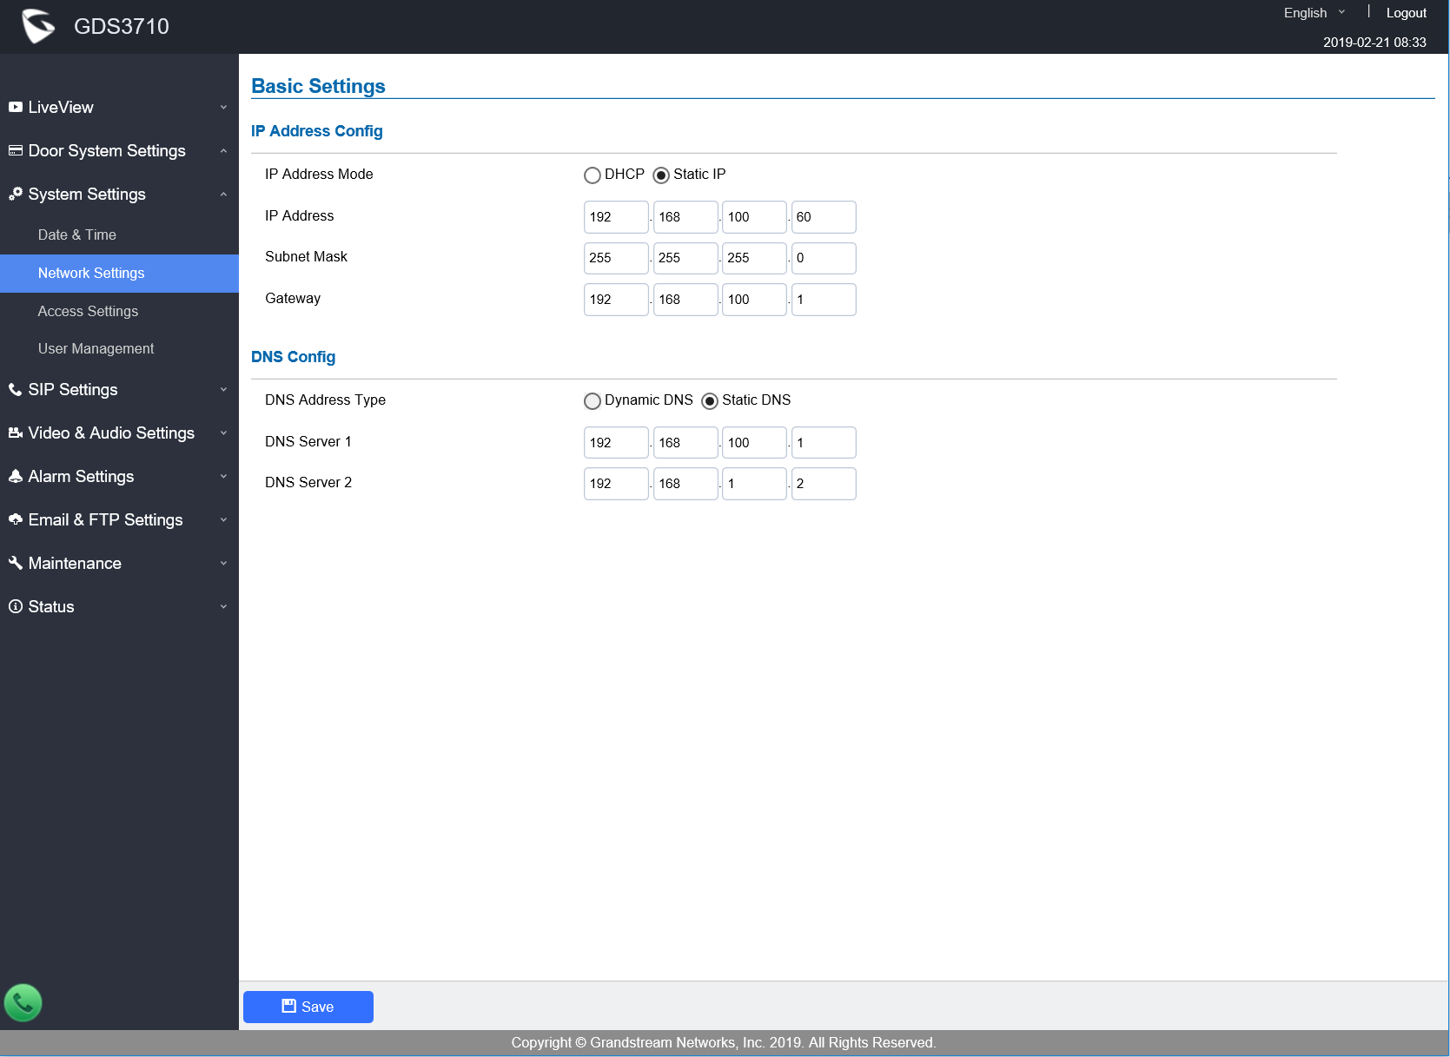Open the English language dropdown
The height and width of the screenshot is (1057, 1450).
1314,13
